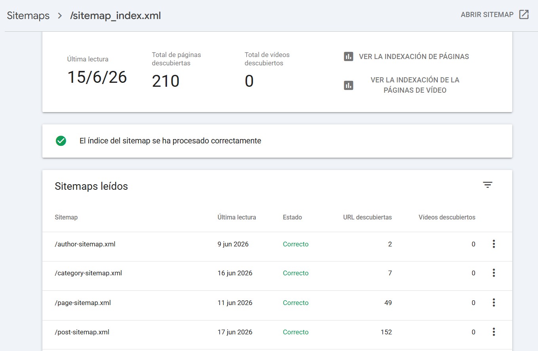Click the 9 jun 2026 date cell
Image resolution: width=538 pixels, height=351 pixels.
(x=233, y=244)
